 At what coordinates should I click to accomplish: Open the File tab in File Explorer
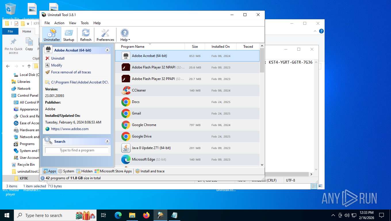tap(10, 31)
